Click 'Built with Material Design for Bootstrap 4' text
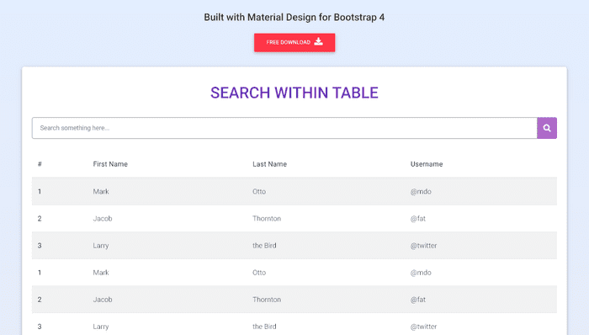The image size is (589, 335). pyautogui.click(x=294, y=18)
